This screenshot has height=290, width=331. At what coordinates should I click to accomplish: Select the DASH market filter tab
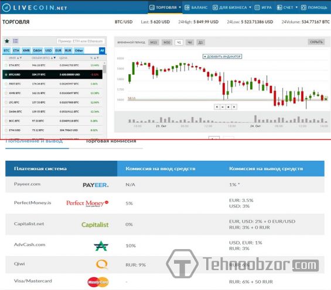tap(37, 50)
